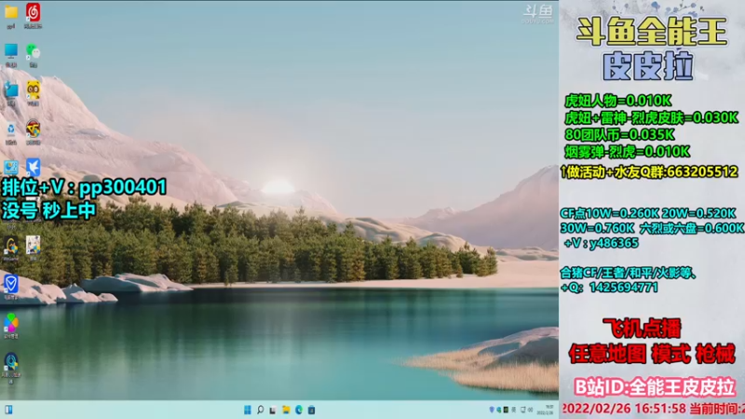
Task: Click the line "80团队币=0.035K"
Action: pyautogui.click(x=619, y=135)
